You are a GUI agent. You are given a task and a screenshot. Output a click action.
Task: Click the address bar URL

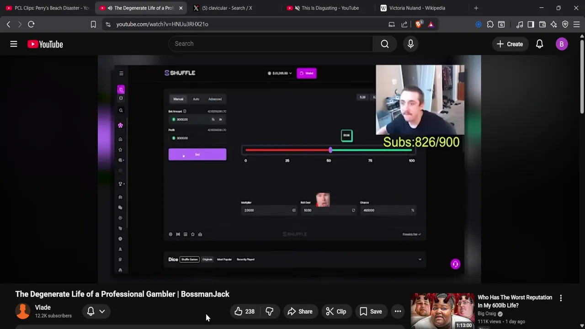[162, 24]
